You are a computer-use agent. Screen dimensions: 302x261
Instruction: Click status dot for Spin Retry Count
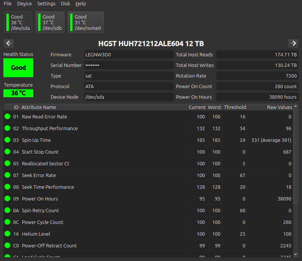coord(7,210)
